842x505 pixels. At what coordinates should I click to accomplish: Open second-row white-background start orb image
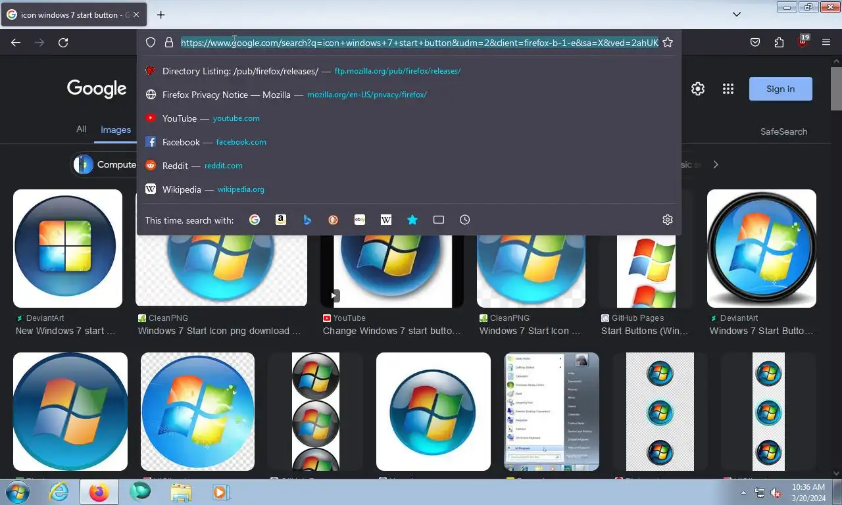433,412
